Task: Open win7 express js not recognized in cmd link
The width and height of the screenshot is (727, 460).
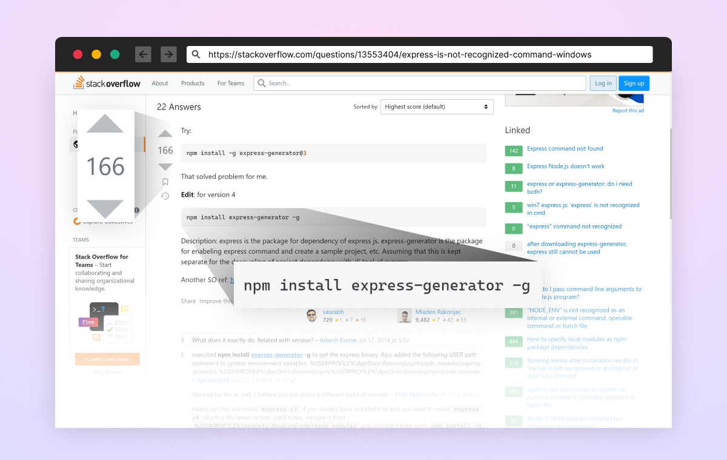Action: [x=583, y=209]
